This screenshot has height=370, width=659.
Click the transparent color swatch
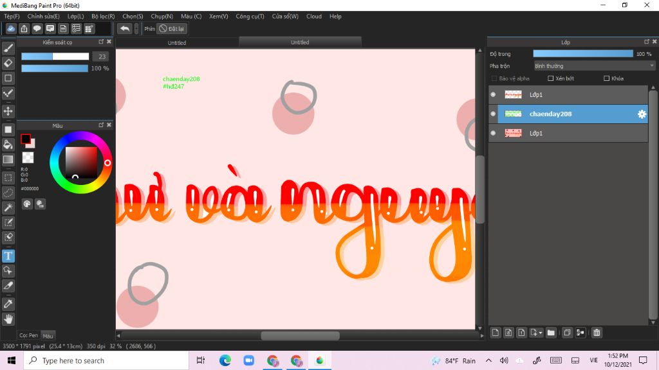[x=28, y=157]
